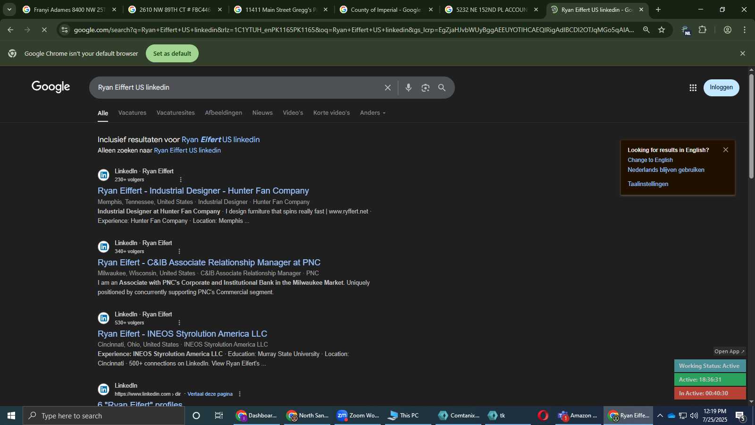The image size is (755, 425).
Task: Submit search with magnifier icon
Action: coord(442,88)
